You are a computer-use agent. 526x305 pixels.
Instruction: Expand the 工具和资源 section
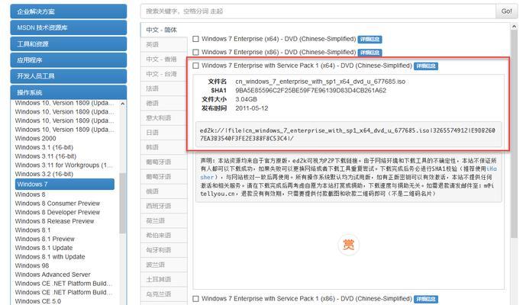pyautogui.click(x=69, y=44)
